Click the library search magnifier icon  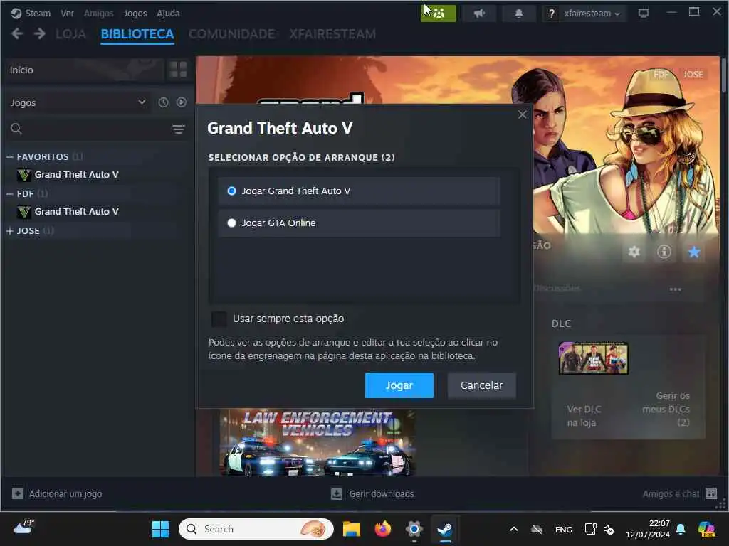[16, 129]
